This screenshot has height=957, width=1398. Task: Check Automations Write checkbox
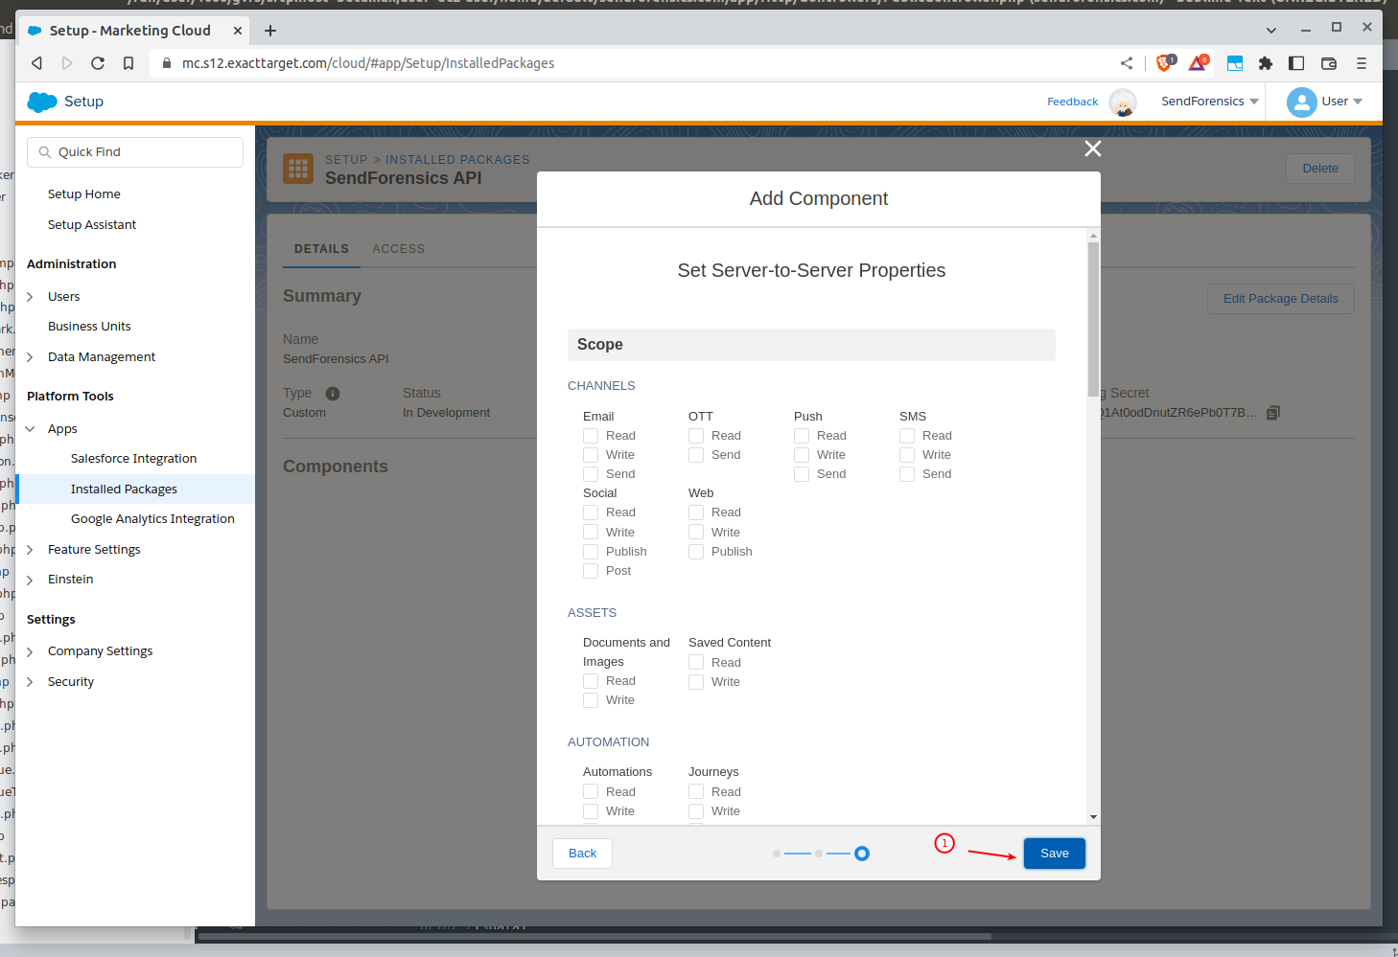[x=591, y=811]
